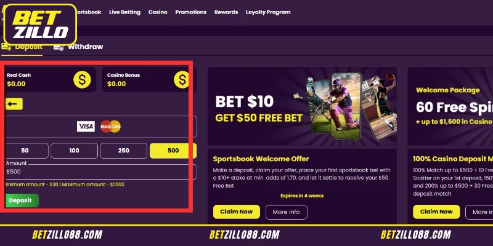Click the Casino Bonus dollar coin icon
493x246 pixels.
click(182, 79)
